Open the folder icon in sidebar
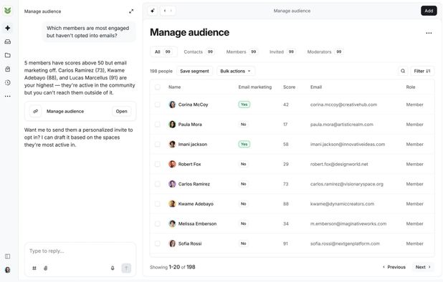Image resolution: width=443 pixels, height=282 pixels. click(x=8, y=55)
